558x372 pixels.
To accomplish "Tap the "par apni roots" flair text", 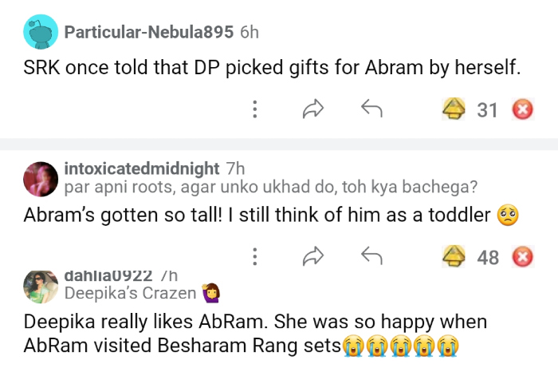I will 270,188.
